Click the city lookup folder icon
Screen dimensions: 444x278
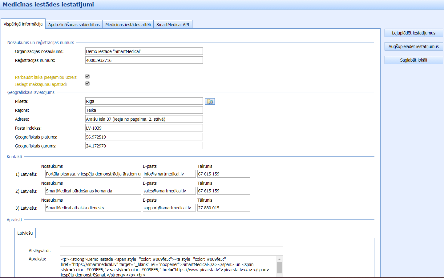click(210, 101)
